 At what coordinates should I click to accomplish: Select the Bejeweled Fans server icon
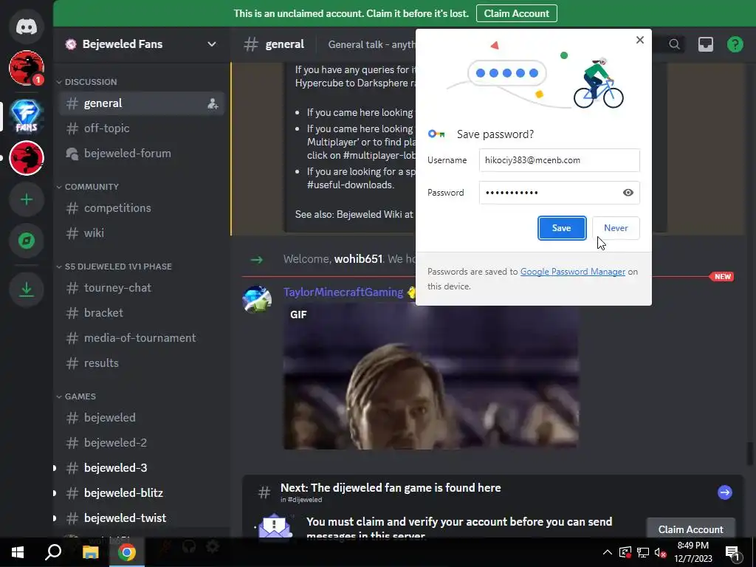pos(27,116)
